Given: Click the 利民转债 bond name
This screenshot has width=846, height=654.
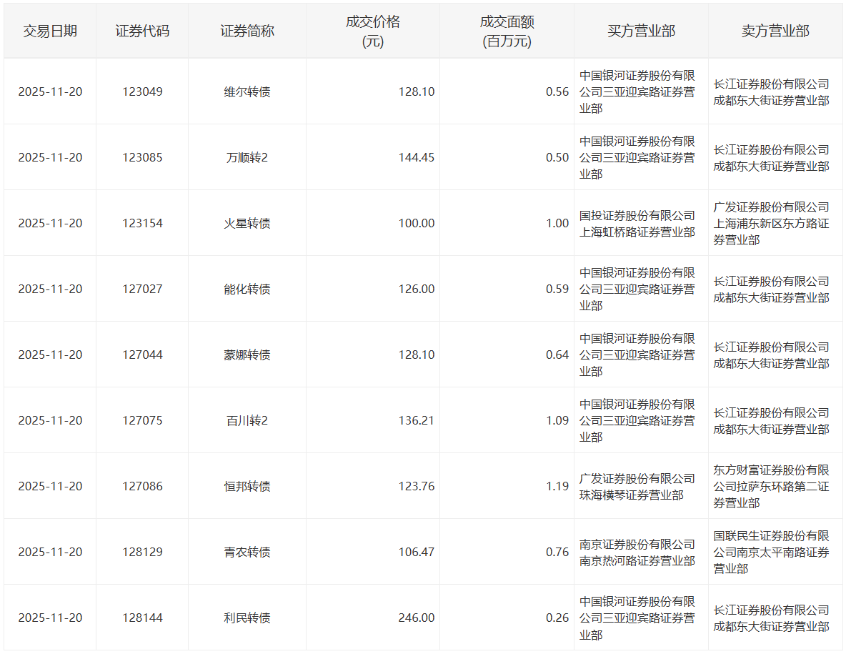Looking at the screenshot, I should coord(247,618).
